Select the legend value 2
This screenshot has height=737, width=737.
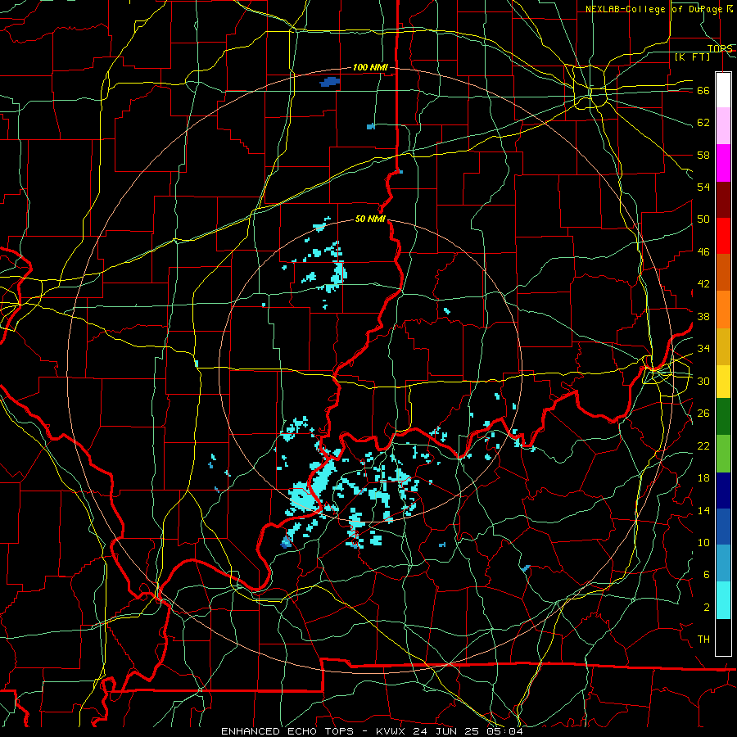(x=707, y=607)
